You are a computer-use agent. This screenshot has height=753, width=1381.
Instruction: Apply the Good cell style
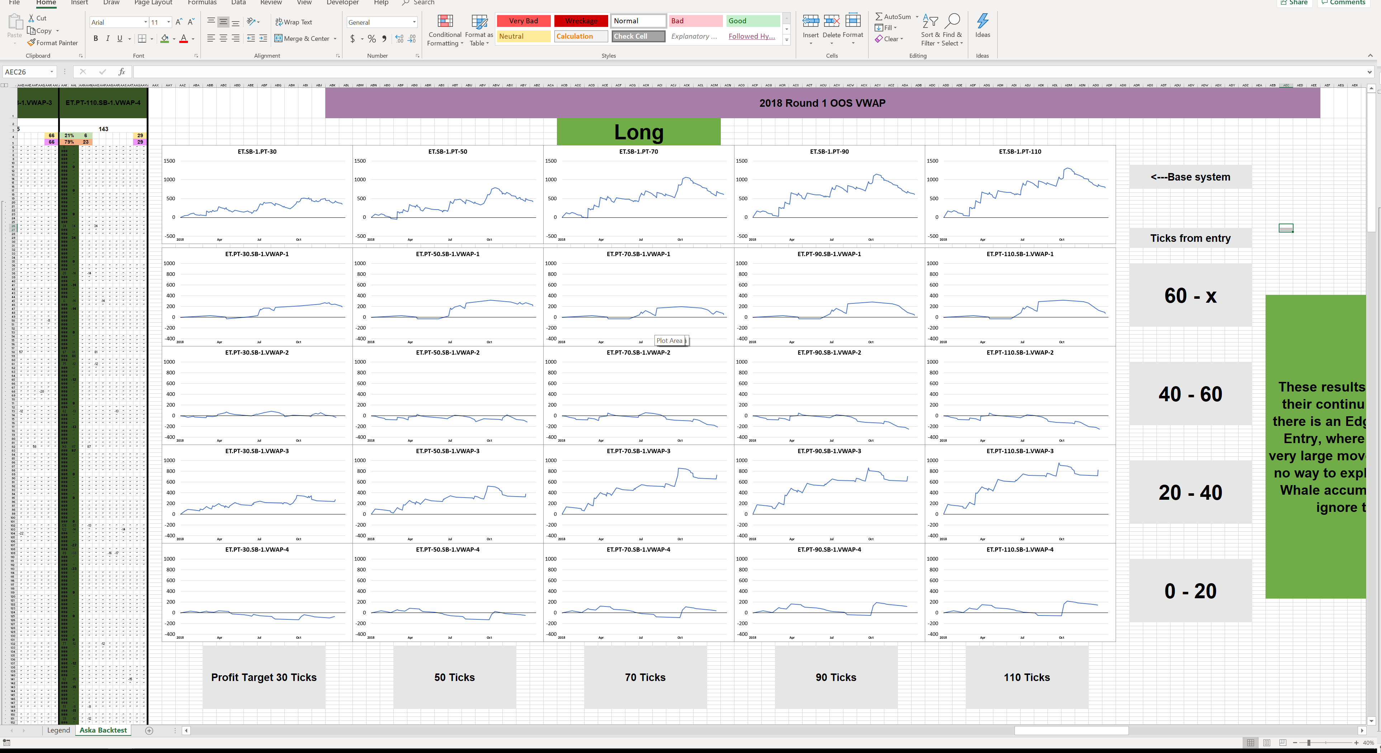(753, 21)
